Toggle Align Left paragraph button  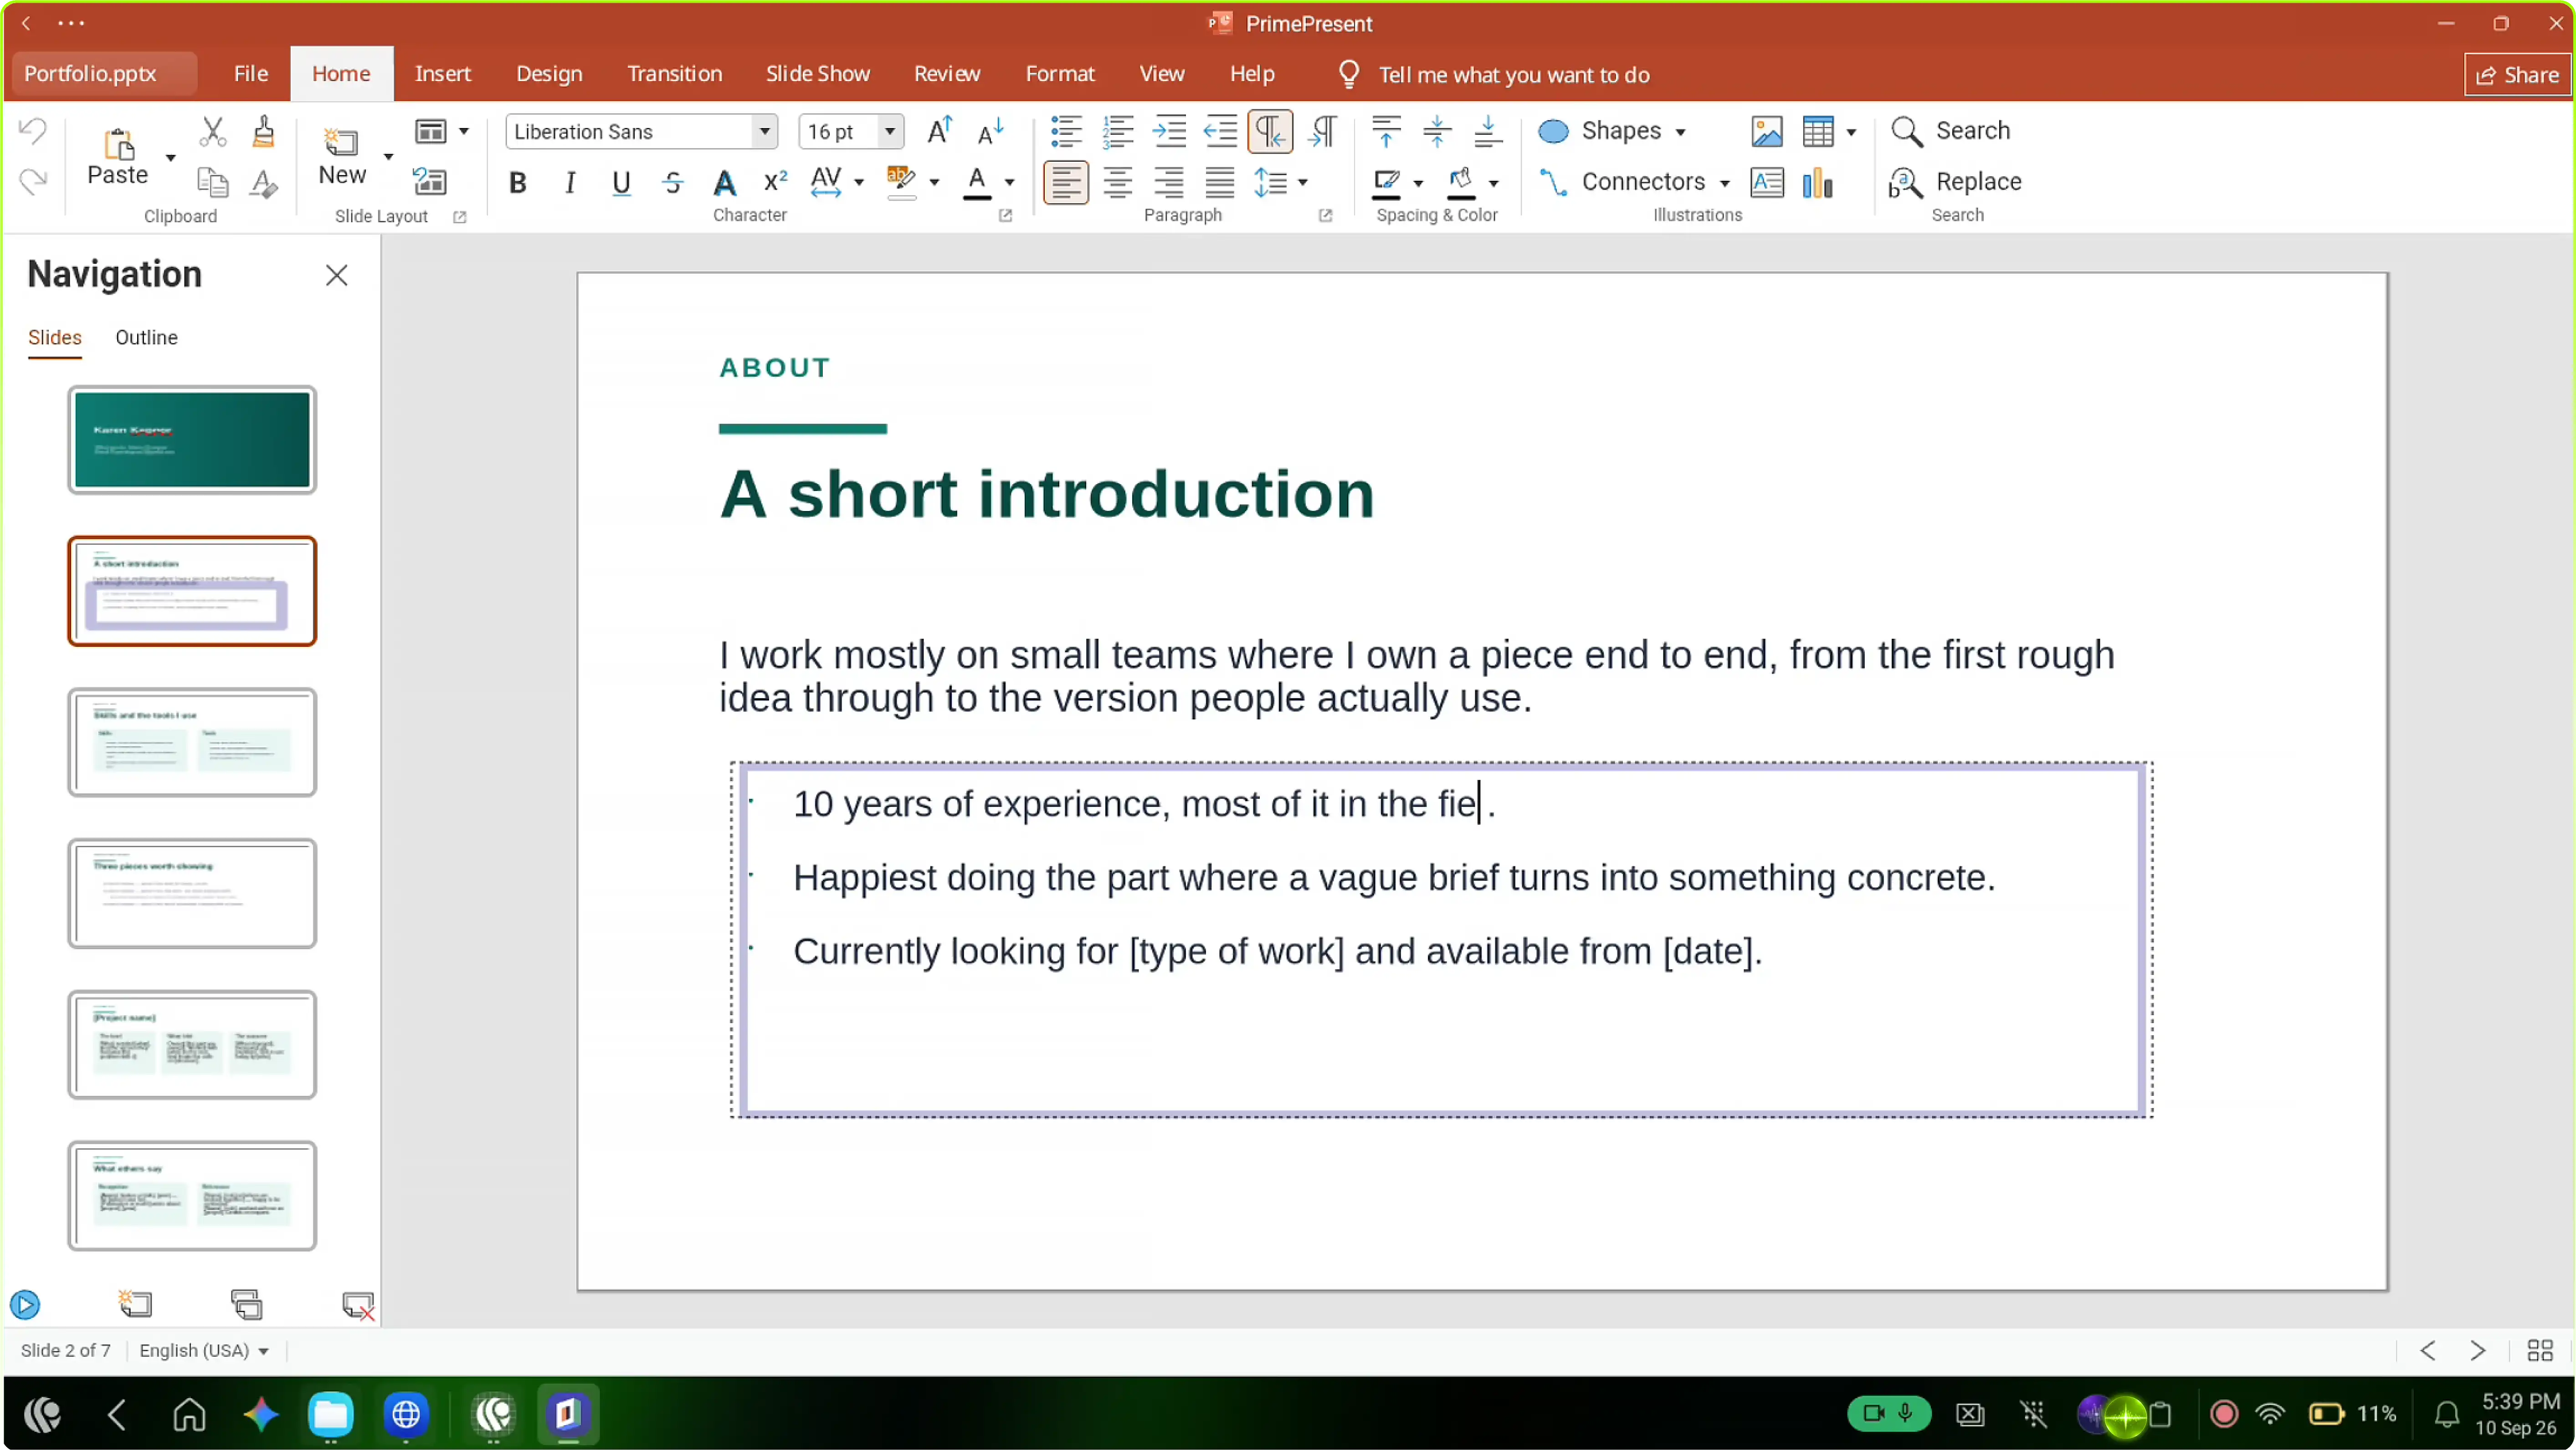1065,183
